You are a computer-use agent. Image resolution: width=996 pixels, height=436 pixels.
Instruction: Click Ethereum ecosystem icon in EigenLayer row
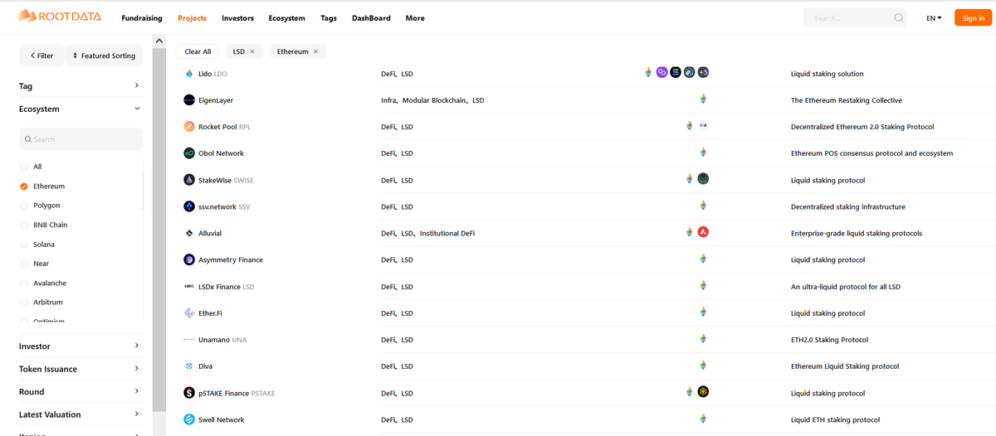pos(703,99)
